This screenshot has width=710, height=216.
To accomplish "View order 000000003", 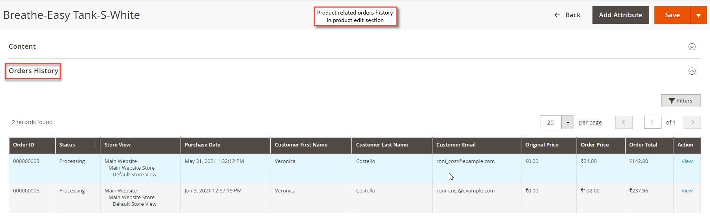I will (687, 161).
